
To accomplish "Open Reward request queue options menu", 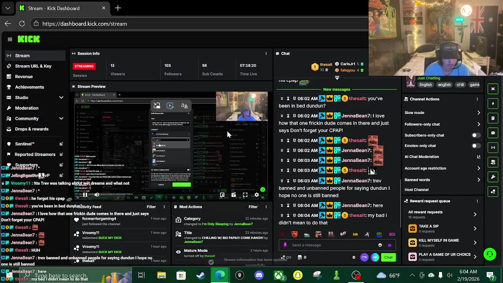I will pyautogui.click(x=477, y=201).
